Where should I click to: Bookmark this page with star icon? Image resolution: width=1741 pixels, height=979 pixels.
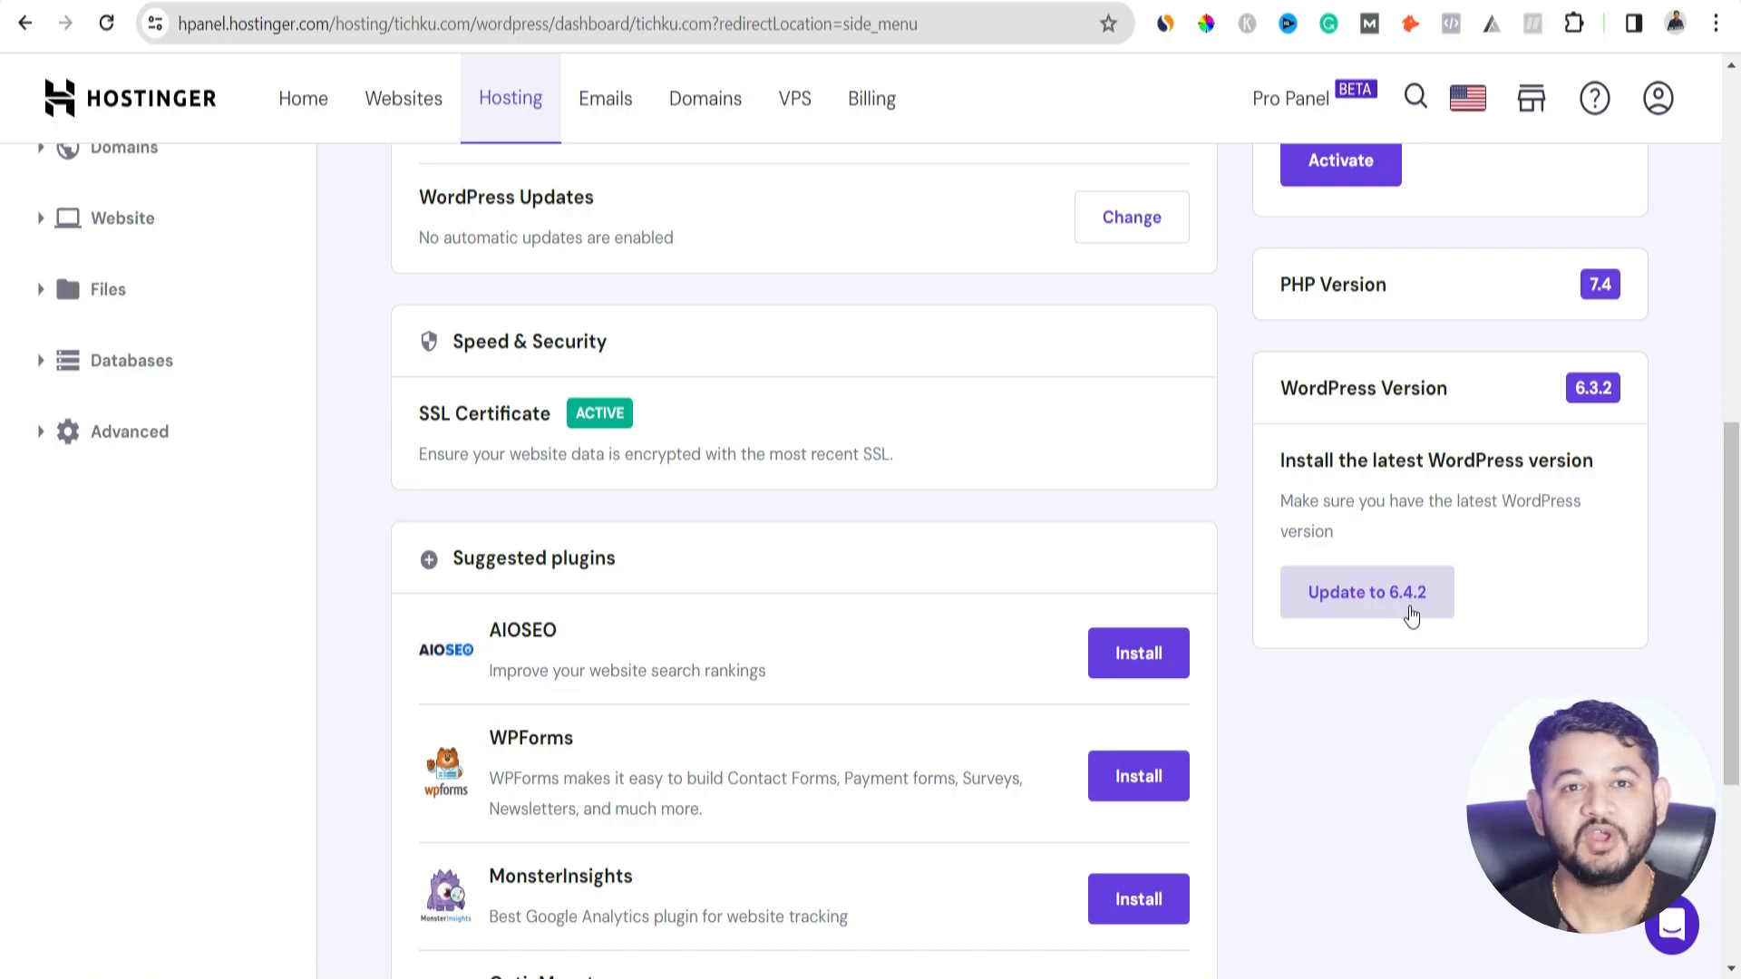pyautogui.click(x=1108, y=24)
